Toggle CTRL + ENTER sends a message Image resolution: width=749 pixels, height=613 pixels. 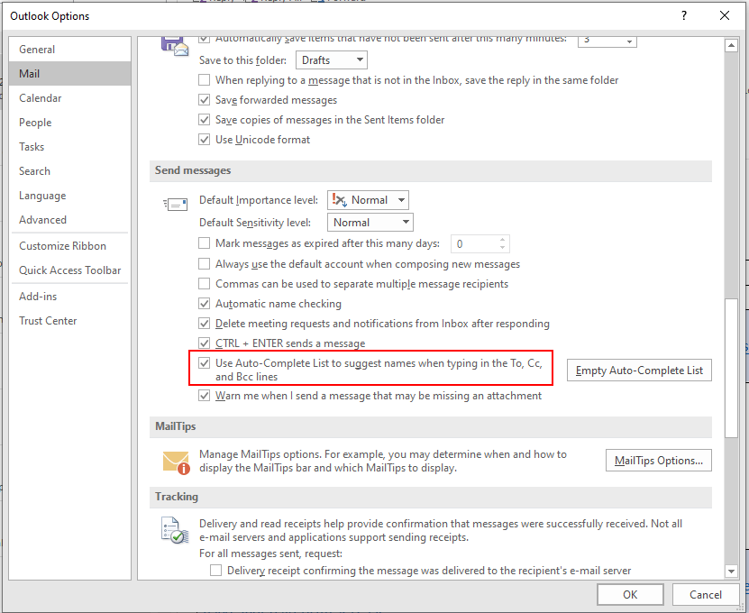click(x=204, y=343)
